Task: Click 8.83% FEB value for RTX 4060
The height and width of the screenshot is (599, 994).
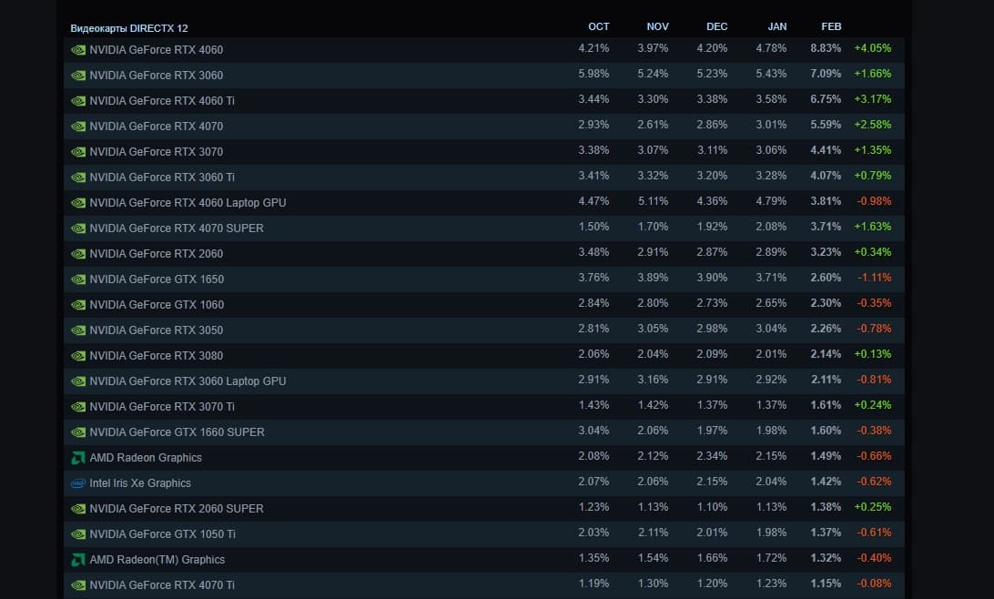Action: pyautogui.click(x=826, y=49)
